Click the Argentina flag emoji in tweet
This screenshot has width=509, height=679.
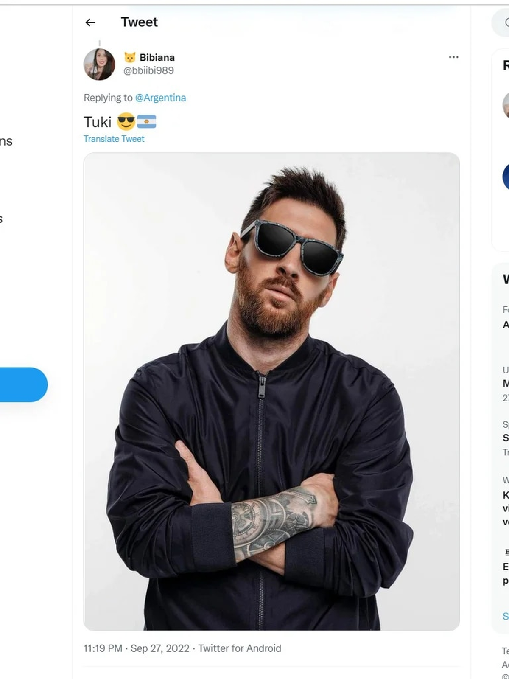click(x=147, y=122)
